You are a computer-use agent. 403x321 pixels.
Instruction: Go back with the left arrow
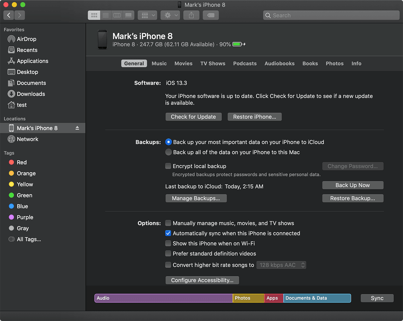(x=9, y=15)
